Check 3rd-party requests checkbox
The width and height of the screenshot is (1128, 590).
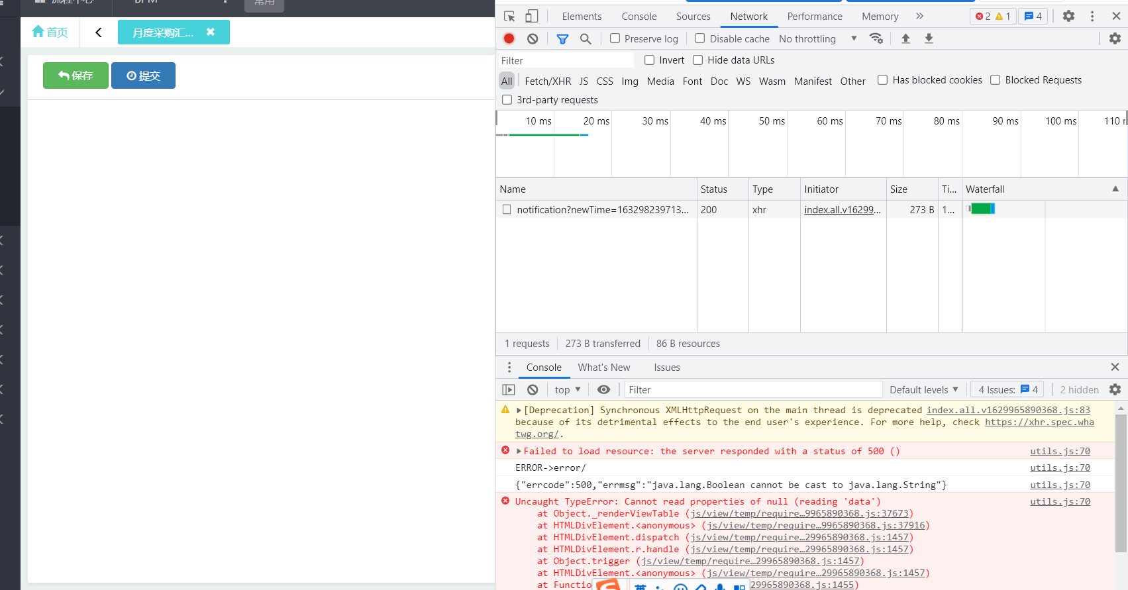(x=507, y=100)
